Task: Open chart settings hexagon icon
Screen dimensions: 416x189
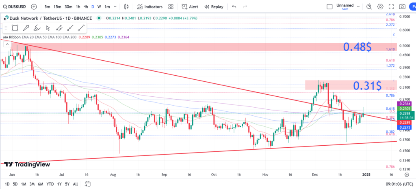Action: point(380,6)
